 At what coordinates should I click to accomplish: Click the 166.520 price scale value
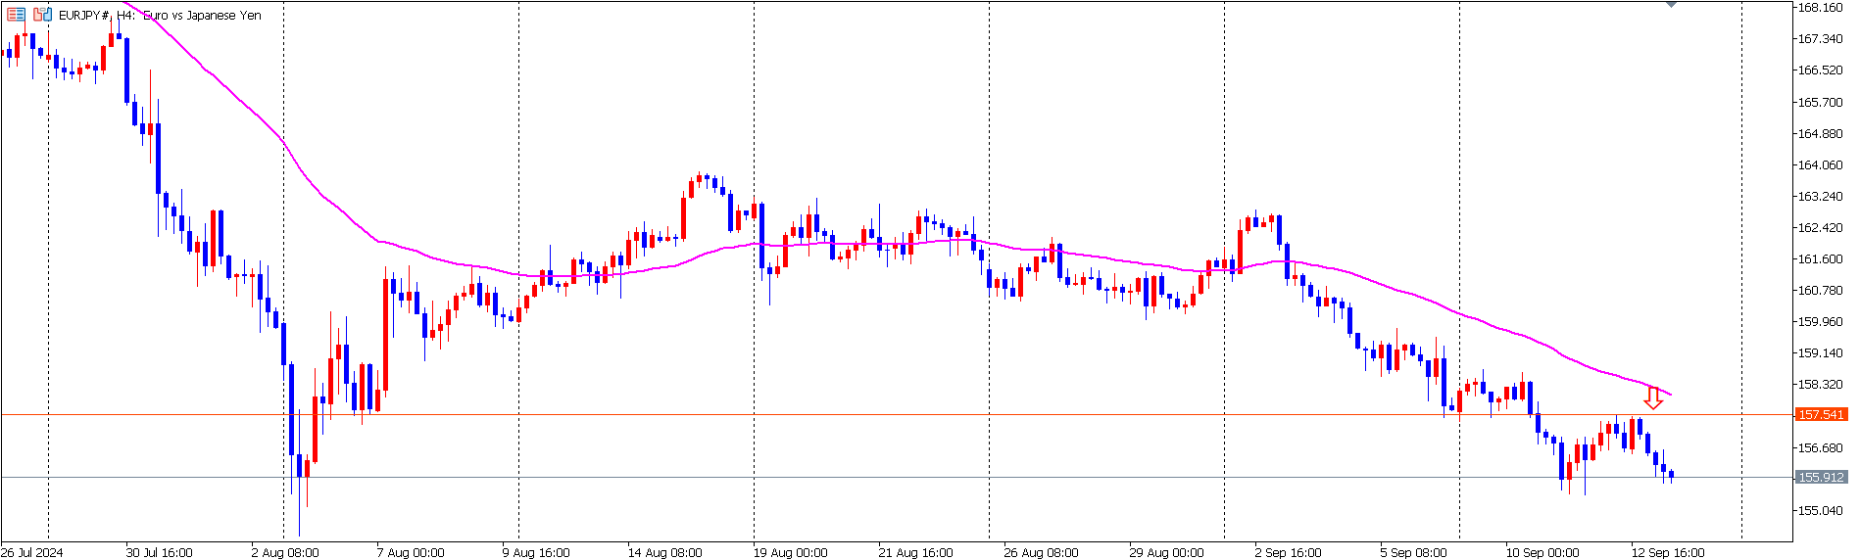point(1821,70)
